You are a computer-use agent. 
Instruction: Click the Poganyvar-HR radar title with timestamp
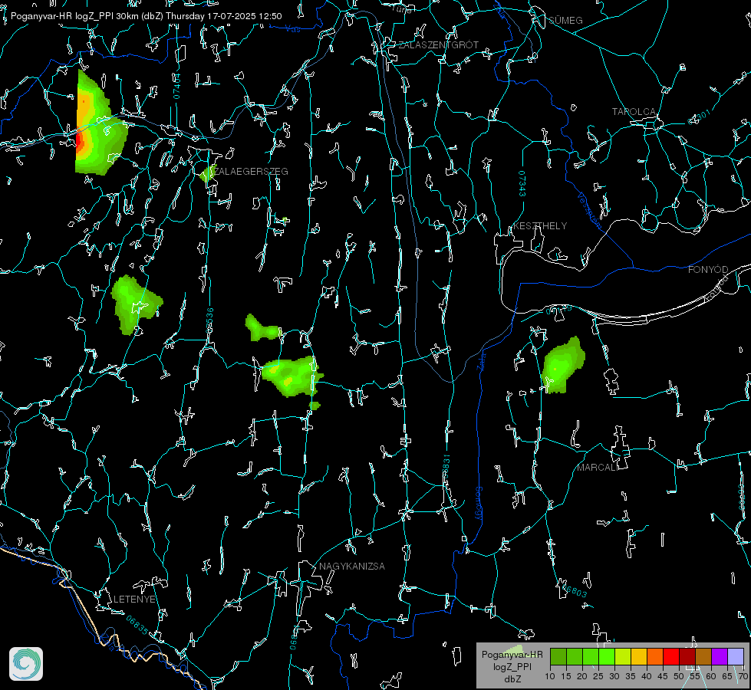[146, 16]
